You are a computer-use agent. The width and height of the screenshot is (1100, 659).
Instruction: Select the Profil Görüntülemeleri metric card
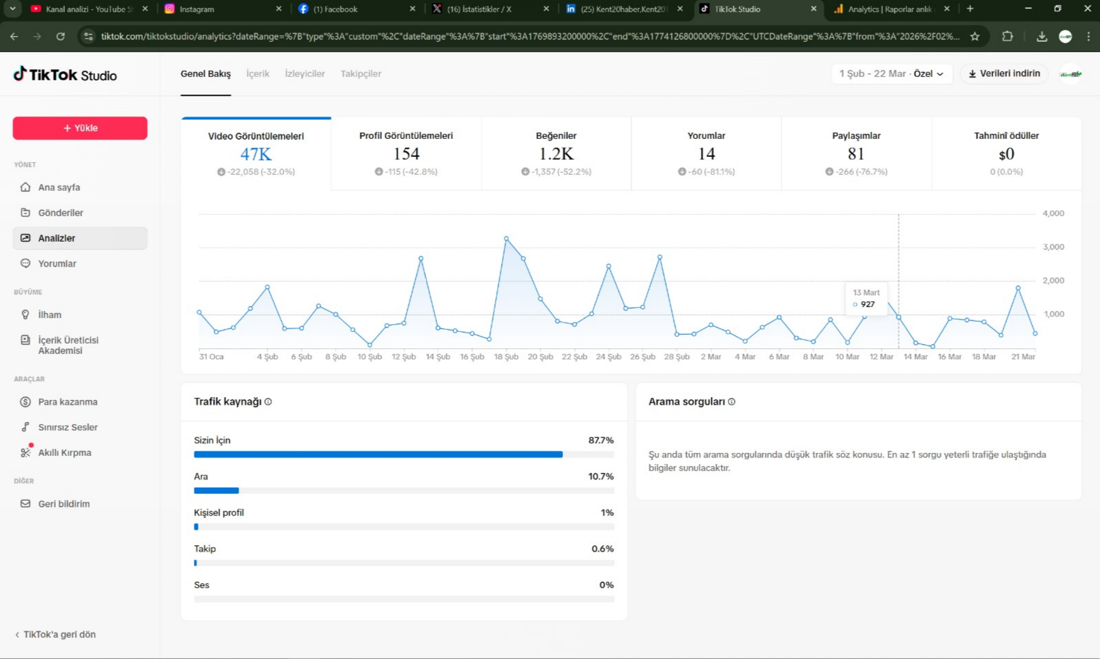[406, 153]
